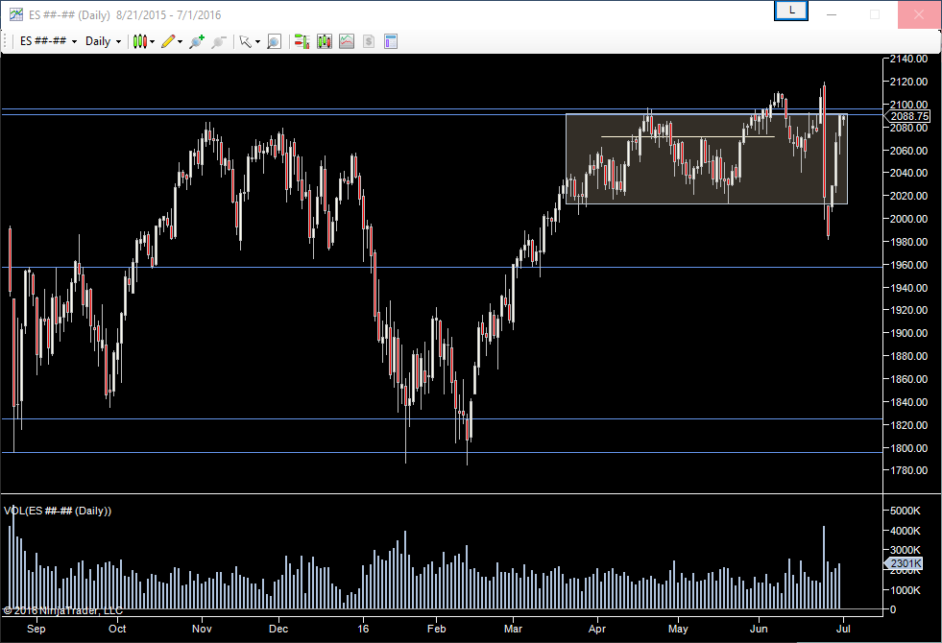This screenshot has height=643, width=942.
Task: Expand the chart style dropdown arrow
Action: pyautogui.click(x=153, y=42)
